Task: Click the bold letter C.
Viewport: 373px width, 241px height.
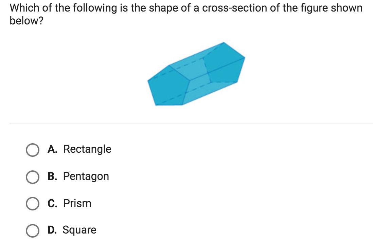Action: [x=52, y=203]
